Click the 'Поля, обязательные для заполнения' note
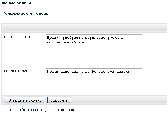This screenshot has height=113, width=168. [x=41, y=110]
